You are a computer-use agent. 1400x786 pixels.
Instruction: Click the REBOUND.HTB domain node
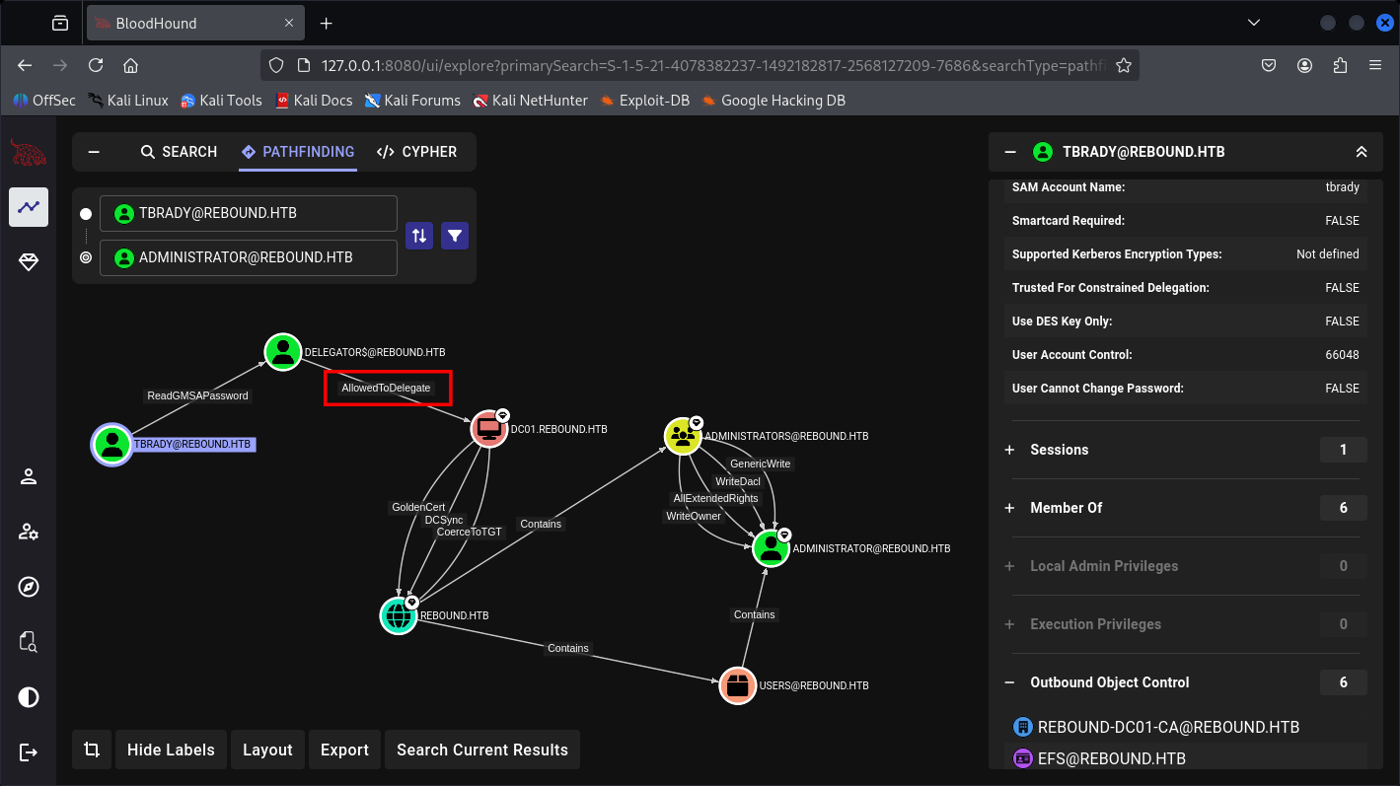pos(399,615)
